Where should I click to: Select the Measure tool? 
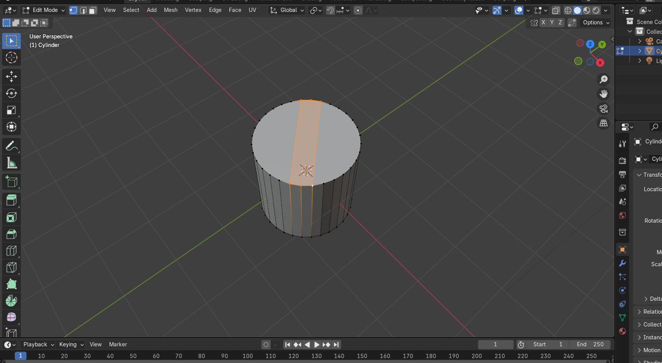(x=11, y=163)
